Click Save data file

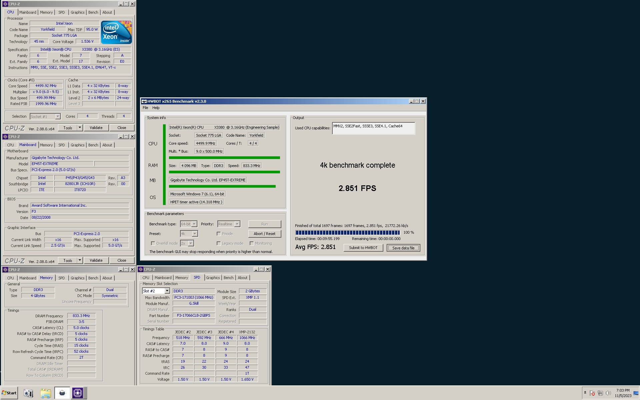pos(403,248)
